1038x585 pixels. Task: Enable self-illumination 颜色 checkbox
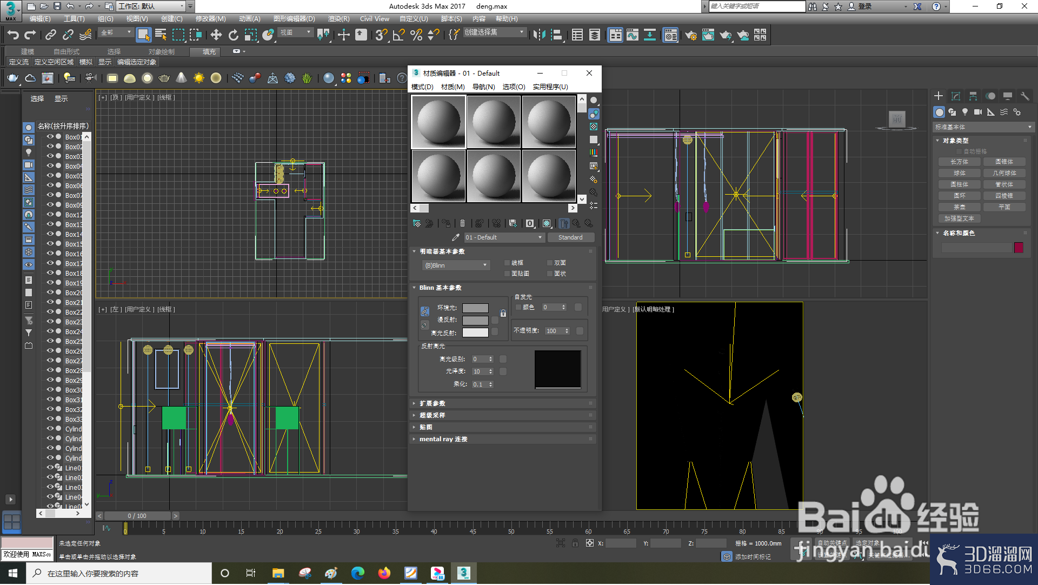tap(518, 307)
